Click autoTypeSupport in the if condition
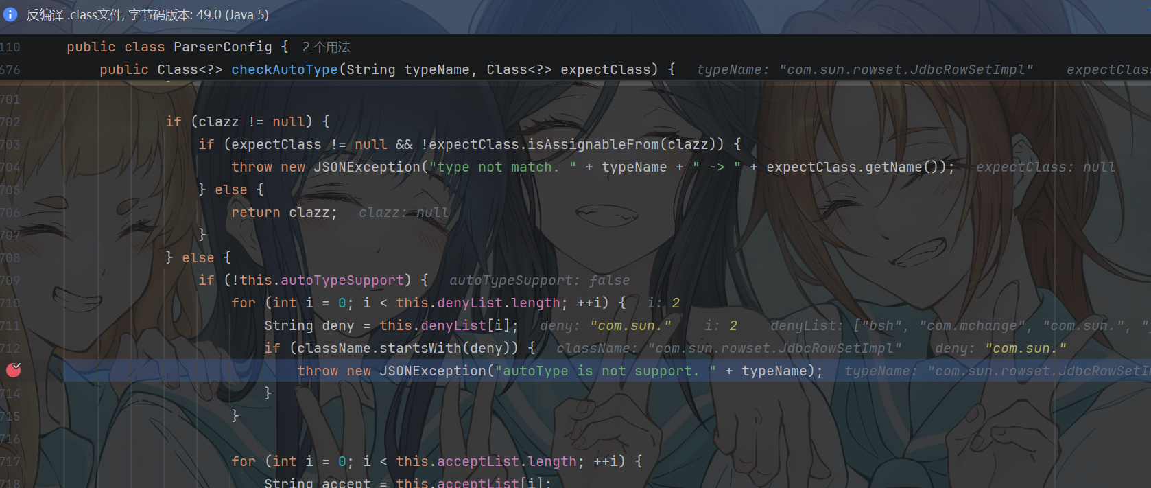 tap(342, 280)
